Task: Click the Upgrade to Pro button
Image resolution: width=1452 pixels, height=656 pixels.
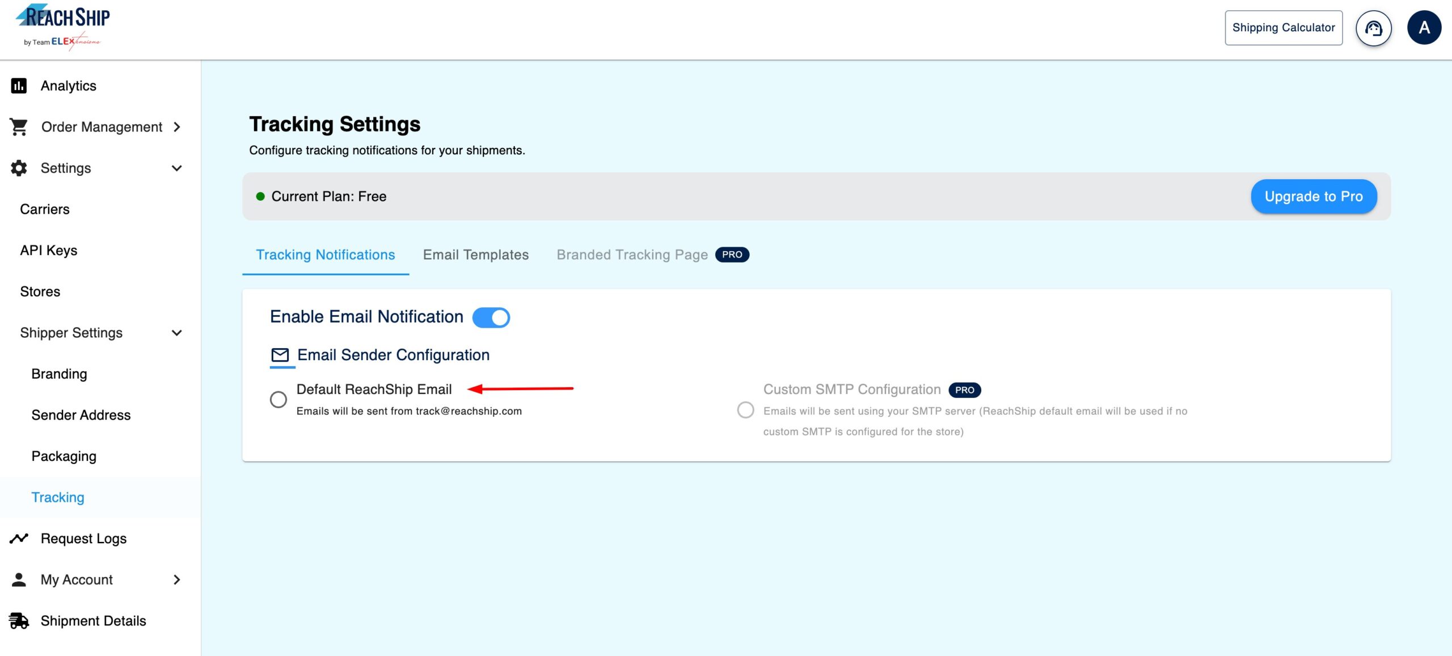Action: coord(1314,197)
